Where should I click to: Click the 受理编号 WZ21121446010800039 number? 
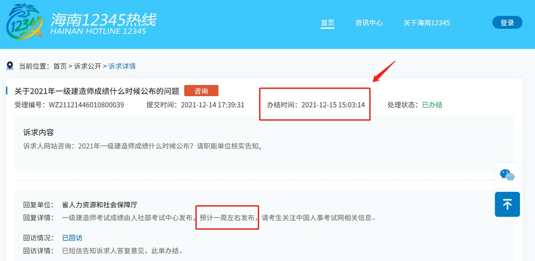86,105
